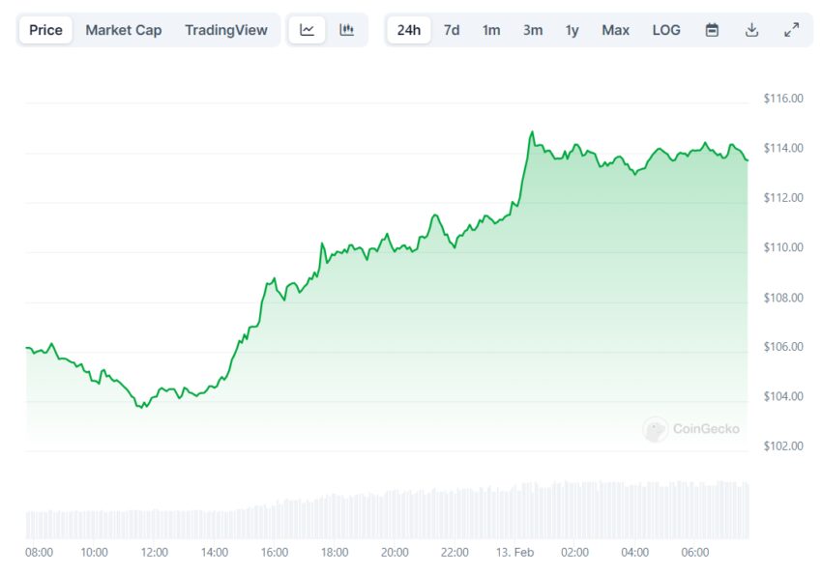Switch to line chart view
Viewport: 822px width, 575px height.
(308, 30)
